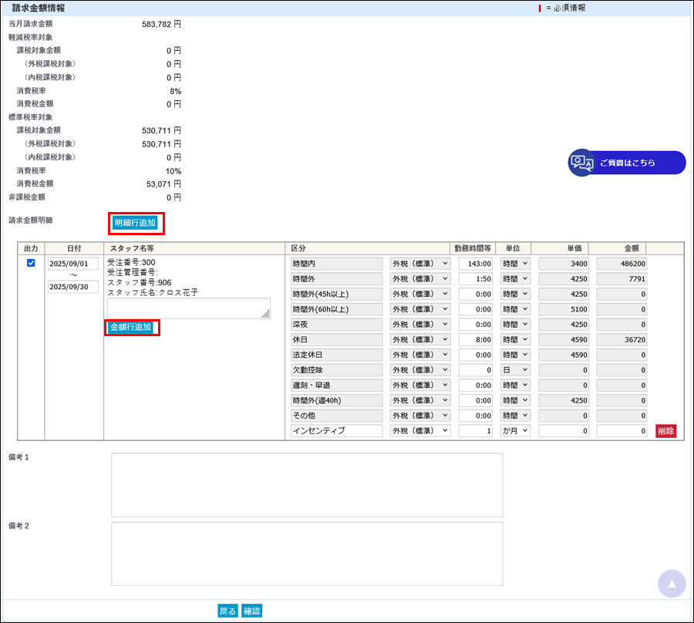This screenshot has width=694, height=623.
Task: Click 消費税金額 value 53,071 円
Action: click(x=163, y=184)
